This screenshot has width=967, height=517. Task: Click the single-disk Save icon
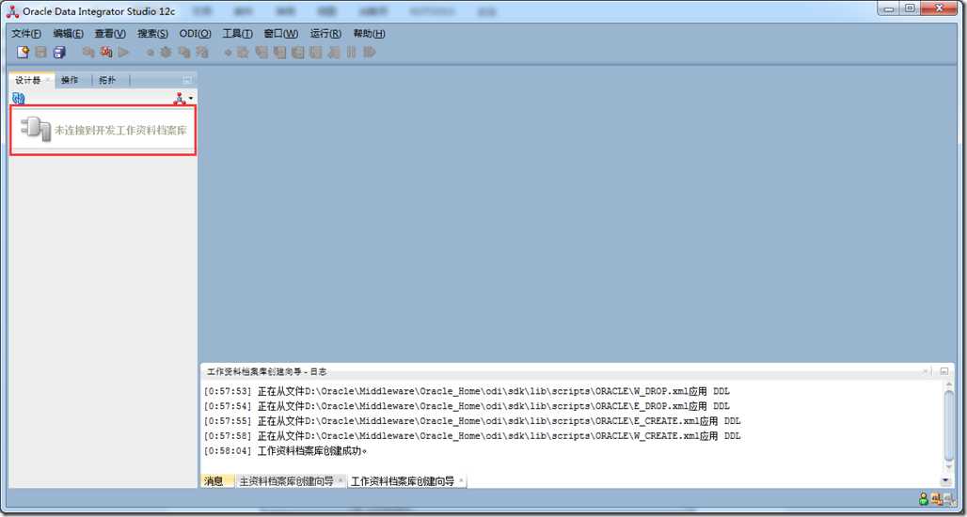(x=41, y=53)
